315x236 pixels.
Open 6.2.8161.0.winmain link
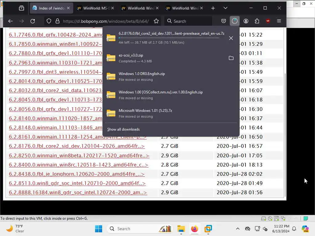pos(78,137)
